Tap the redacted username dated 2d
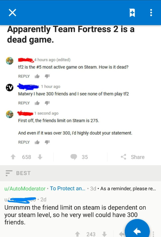This screenshot has width=161, height=237. 20,200
